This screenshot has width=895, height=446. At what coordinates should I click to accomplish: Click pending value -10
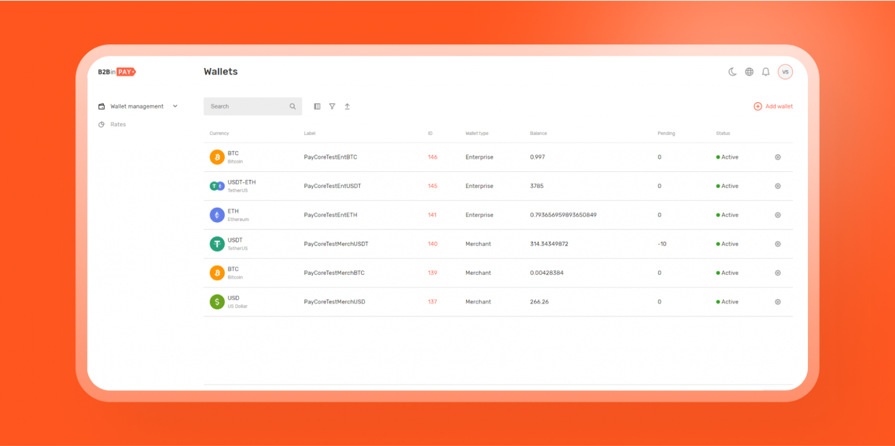662,244
